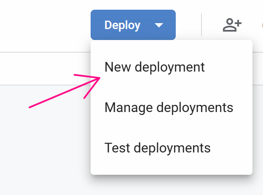The image size is (263, 195).
Task: Collapse the Deploy menu using its arrow
Action: click(x=158, y=25)
